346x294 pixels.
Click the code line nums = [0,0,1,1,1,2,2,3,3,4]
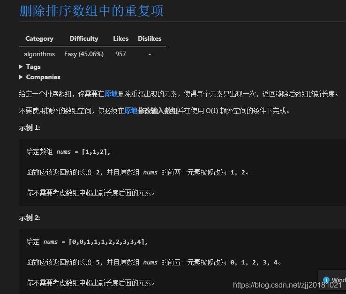87,242
